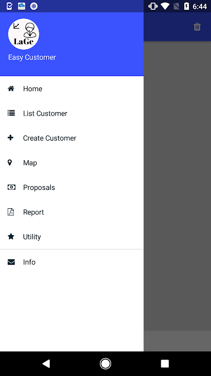
Task: Select the Report menu entry
Action: click(x=72, y=212)
